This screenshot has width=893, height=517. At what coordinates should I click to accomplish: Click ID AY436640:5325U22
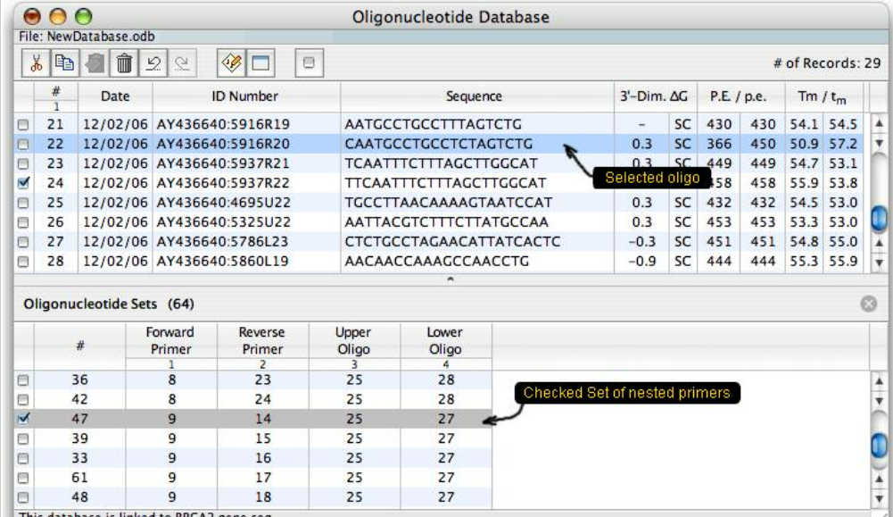click(224, 222)
